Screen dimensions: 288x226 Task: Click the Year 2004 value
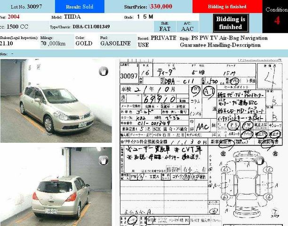[14, 17]
